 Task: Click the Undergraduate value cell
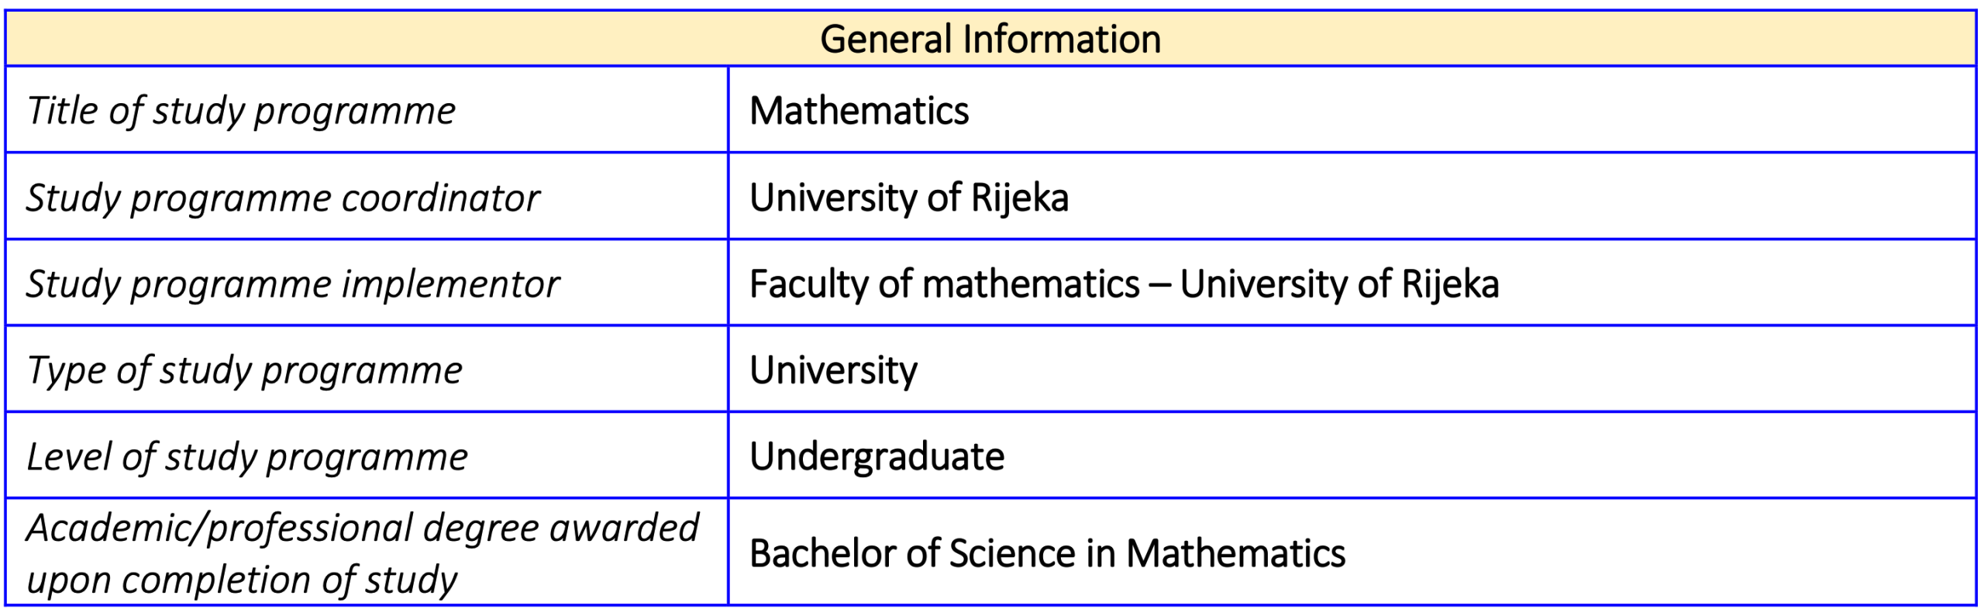tap(877, 457)
